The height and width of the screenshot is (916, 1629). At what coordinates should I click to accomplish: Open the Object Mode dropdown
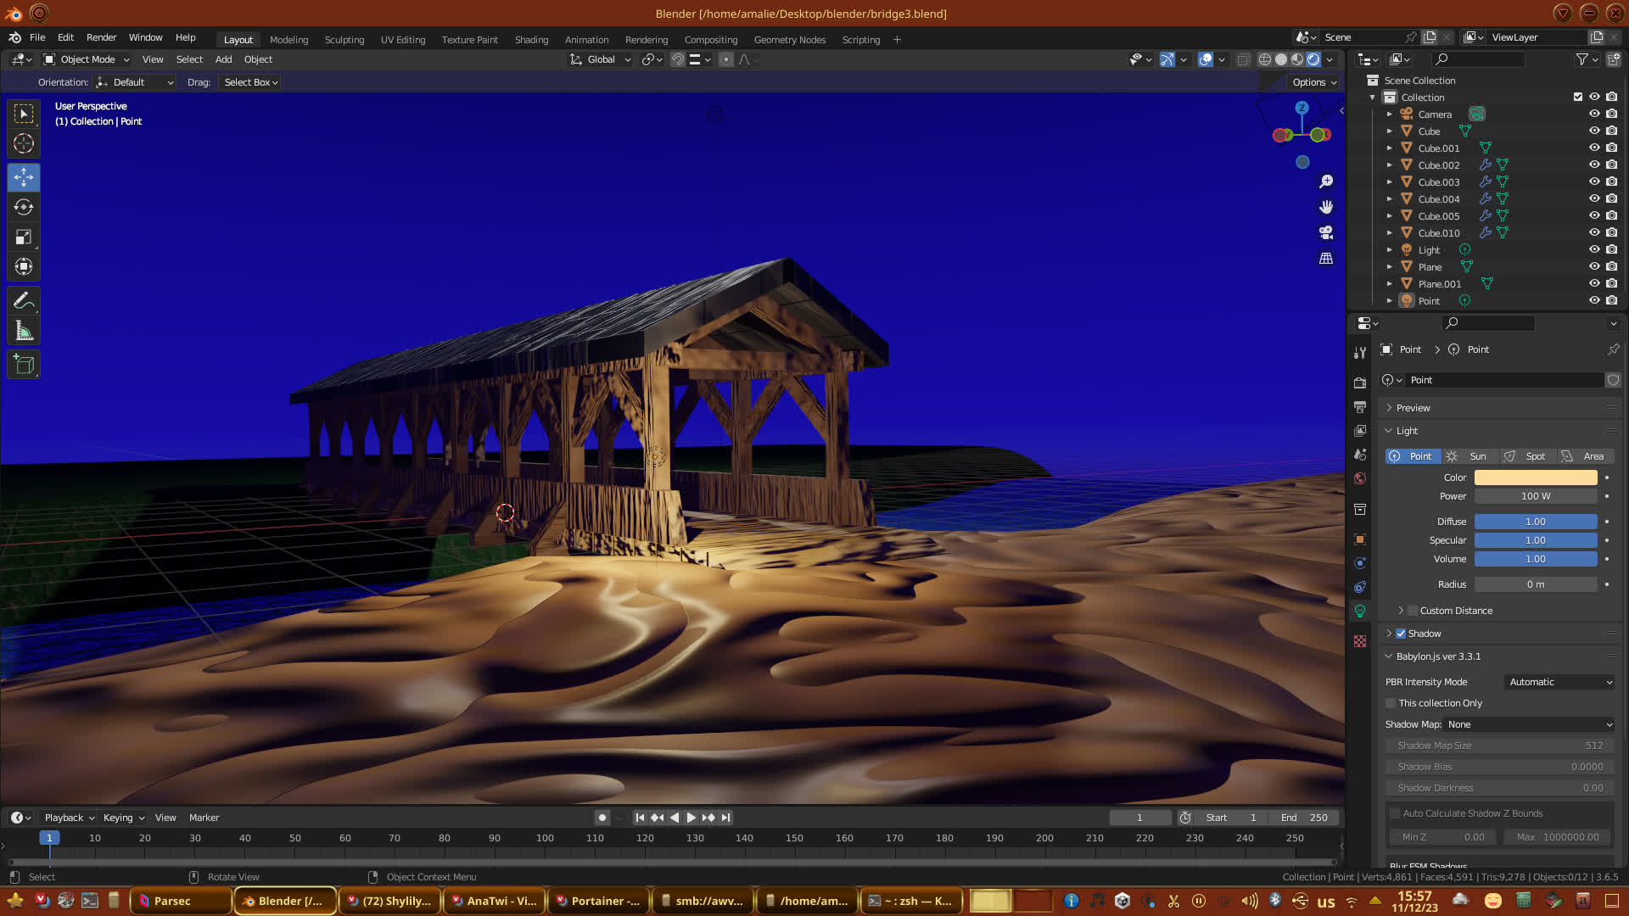point(87,59)
